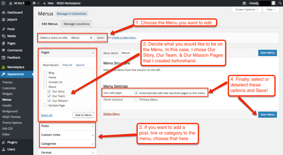Image resolution: width=283 pixels, height=155 pixels.
Task: Click the Appearance paintbrush icon
Action: pos(3,74)
